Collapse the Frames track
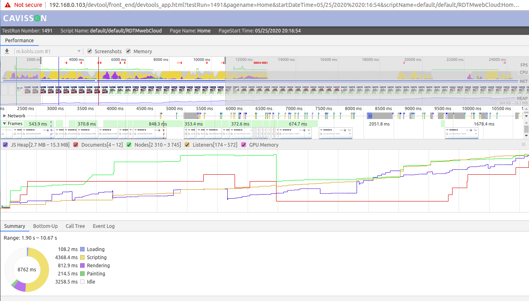This screenshot has width=529, height=301. click(5, 123)
